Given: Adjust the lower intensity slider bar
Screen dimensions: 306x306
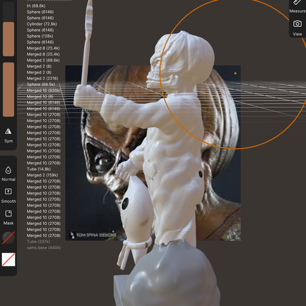Looking at the screenshot, I should pos(8,90).
